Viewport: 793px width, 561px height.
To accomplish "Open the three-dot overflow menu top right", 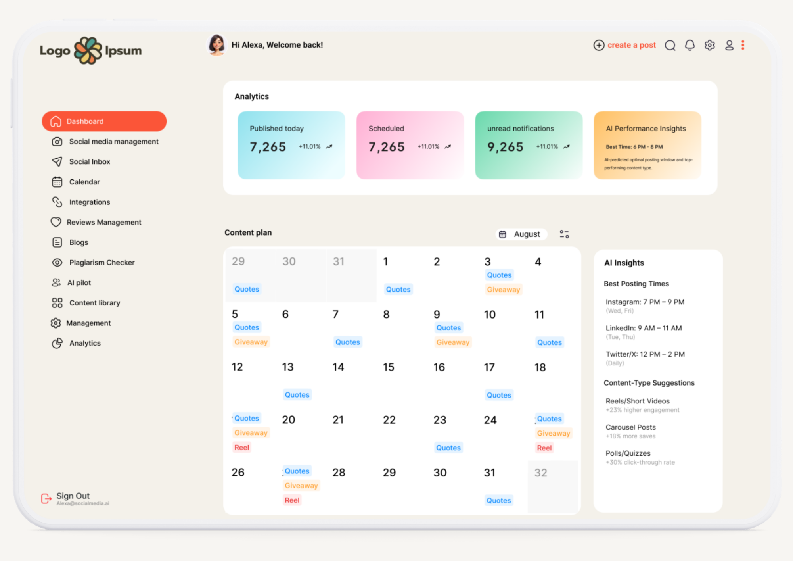I will 743,45.
